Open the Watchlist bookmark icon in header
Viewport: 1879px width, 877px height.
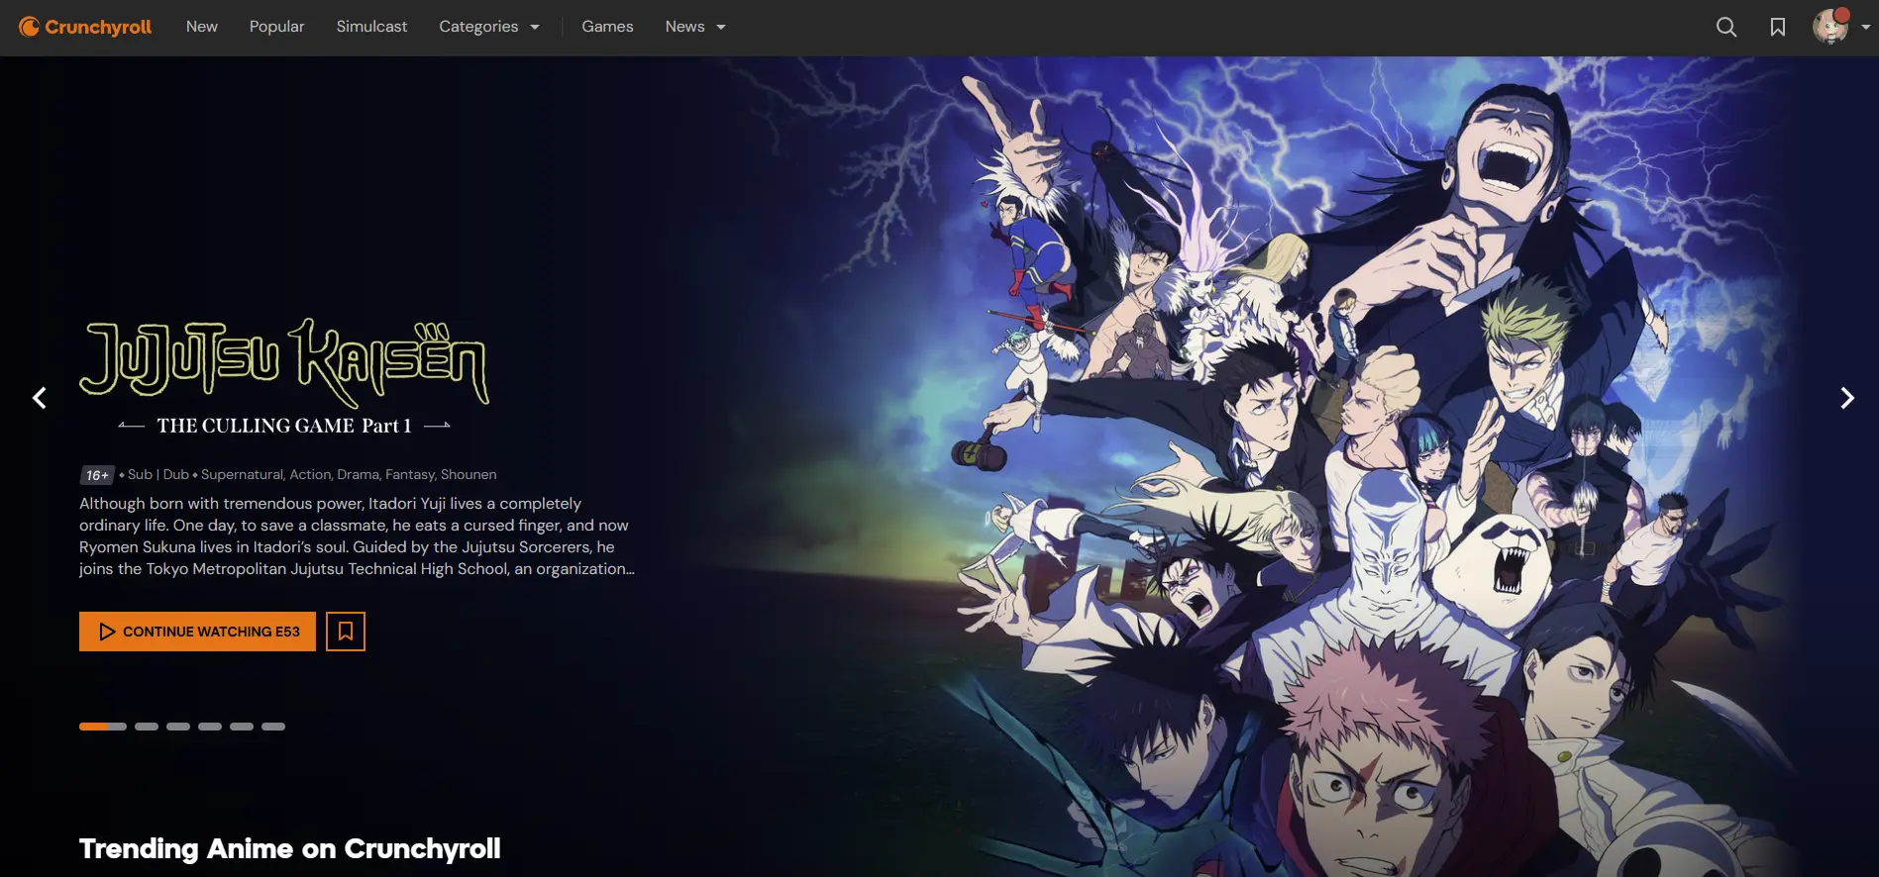pyautogui.click(x=1778, y=27)
